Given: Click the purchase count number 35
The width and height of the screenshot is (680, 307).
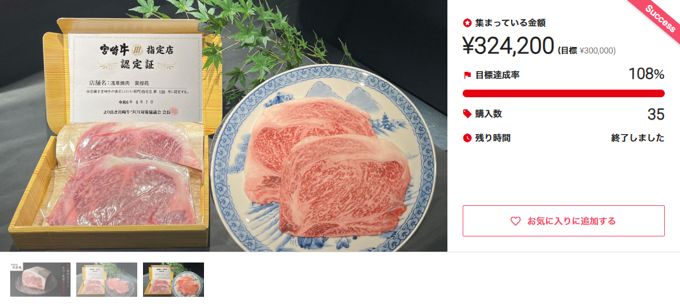Looking at the screenshot, I should click(656, 114).
